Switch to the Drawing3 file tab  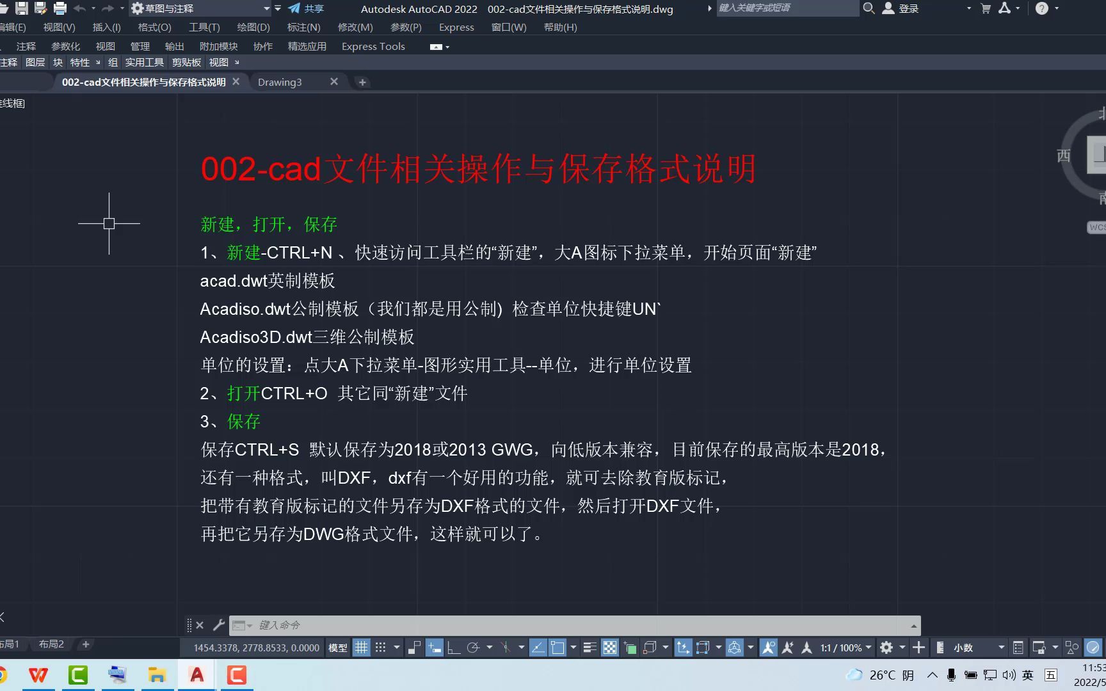pyautogui.click(x=280, y=82)
